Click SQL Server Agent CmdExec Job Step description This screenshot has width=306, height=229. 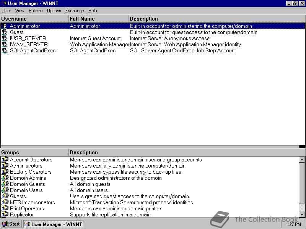pos(183,51)
